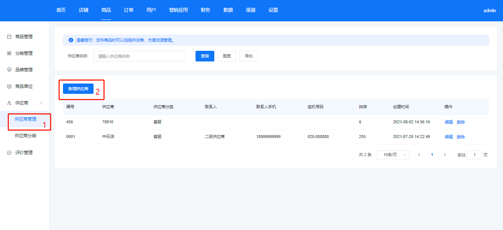
Task: Click the 评价管理 chat bubble icon
Action: click(x=9, y=153)
